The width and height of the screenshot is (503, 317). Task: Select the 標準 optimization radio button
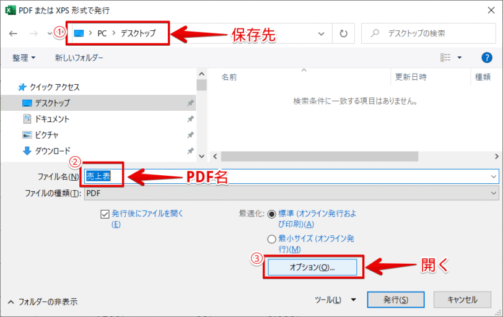coord(271,214)
